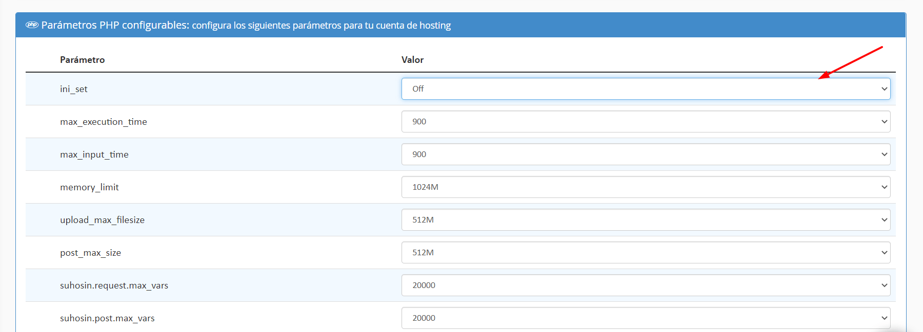Open upload_max_filesize dropdown showing 512M

tap(646, 219)
